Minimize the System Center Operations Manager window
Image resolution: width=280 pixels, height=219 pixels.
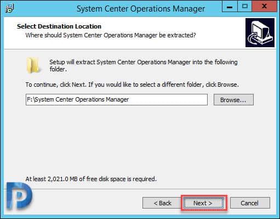tap(230, 7)
